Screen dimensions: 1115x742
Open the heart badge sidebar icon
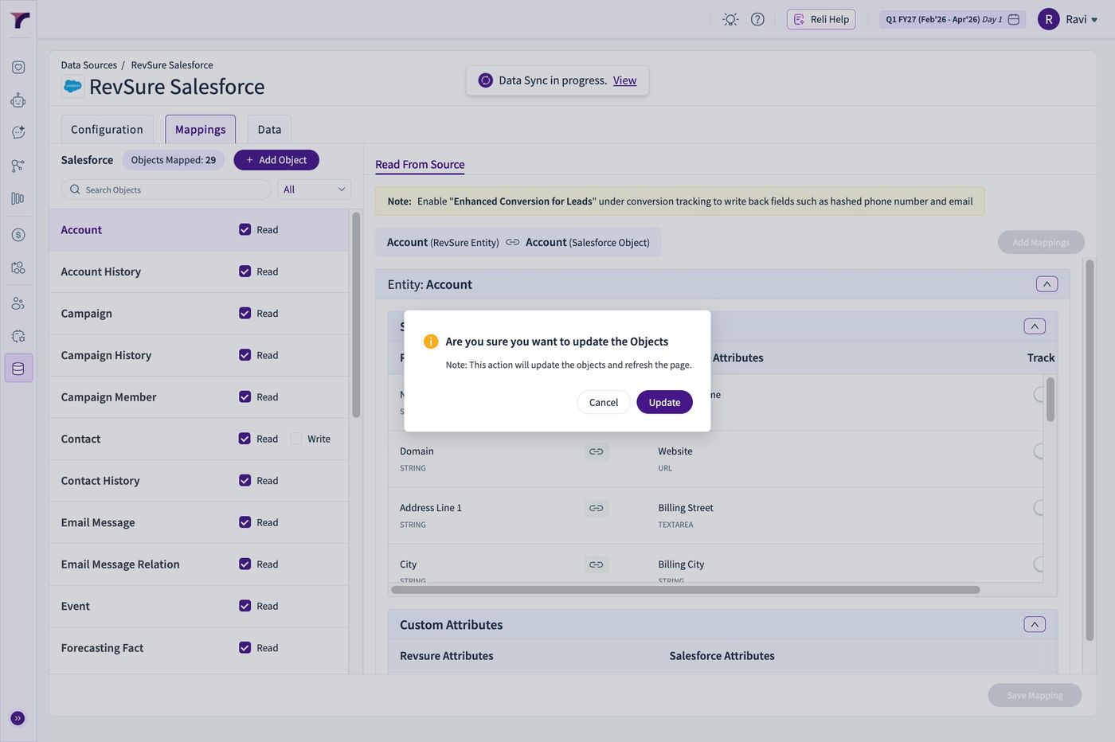pos(18,68)
